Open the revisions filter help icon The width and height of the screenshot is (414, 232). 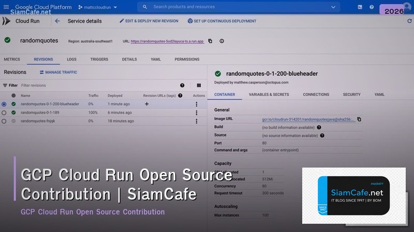[182, 85]
